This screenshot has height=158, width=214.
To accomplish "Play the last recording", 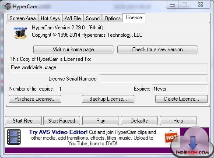I will (101, 121).
